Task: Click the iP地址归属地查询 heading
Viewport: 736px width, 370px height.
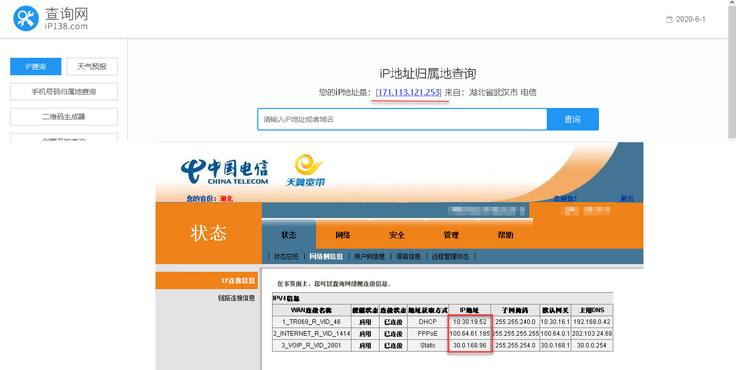Action: pos(428,73)
